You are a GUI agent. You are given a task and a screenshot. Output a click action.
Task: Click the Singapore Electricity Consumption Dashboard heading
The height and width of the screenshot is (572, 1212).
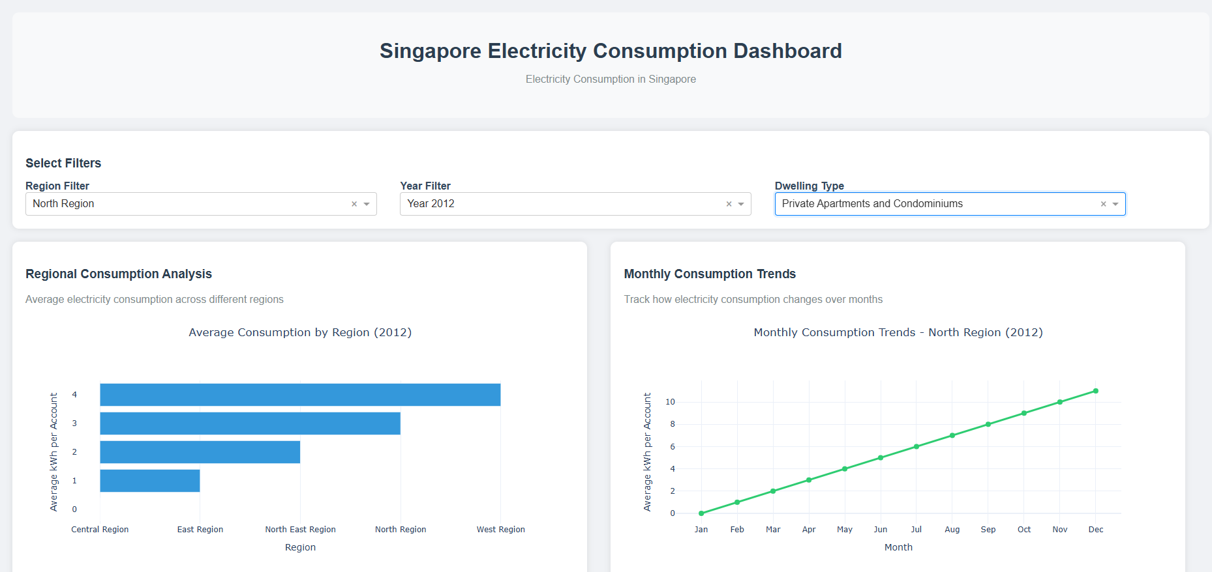611,51
